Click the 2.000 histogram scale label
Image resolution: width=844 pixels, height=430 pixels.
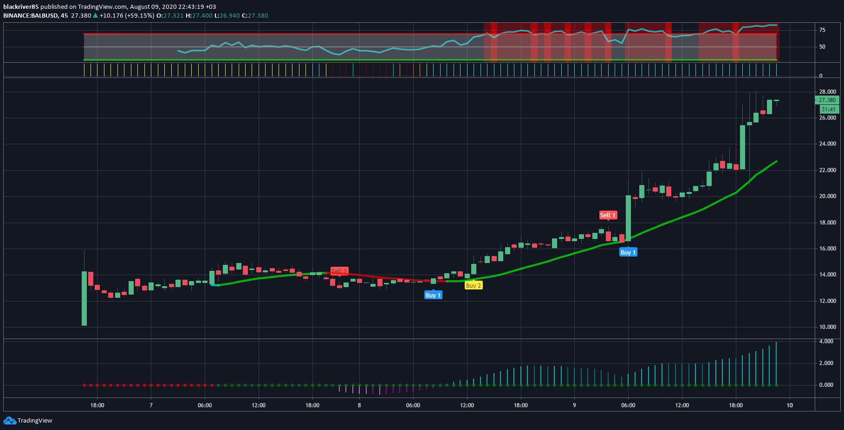click(x=826, y=363)
